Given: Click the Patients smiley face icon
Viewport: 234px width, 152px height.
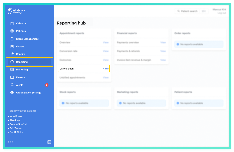Looking at the screenshot, I should click(x=12, y=31).
